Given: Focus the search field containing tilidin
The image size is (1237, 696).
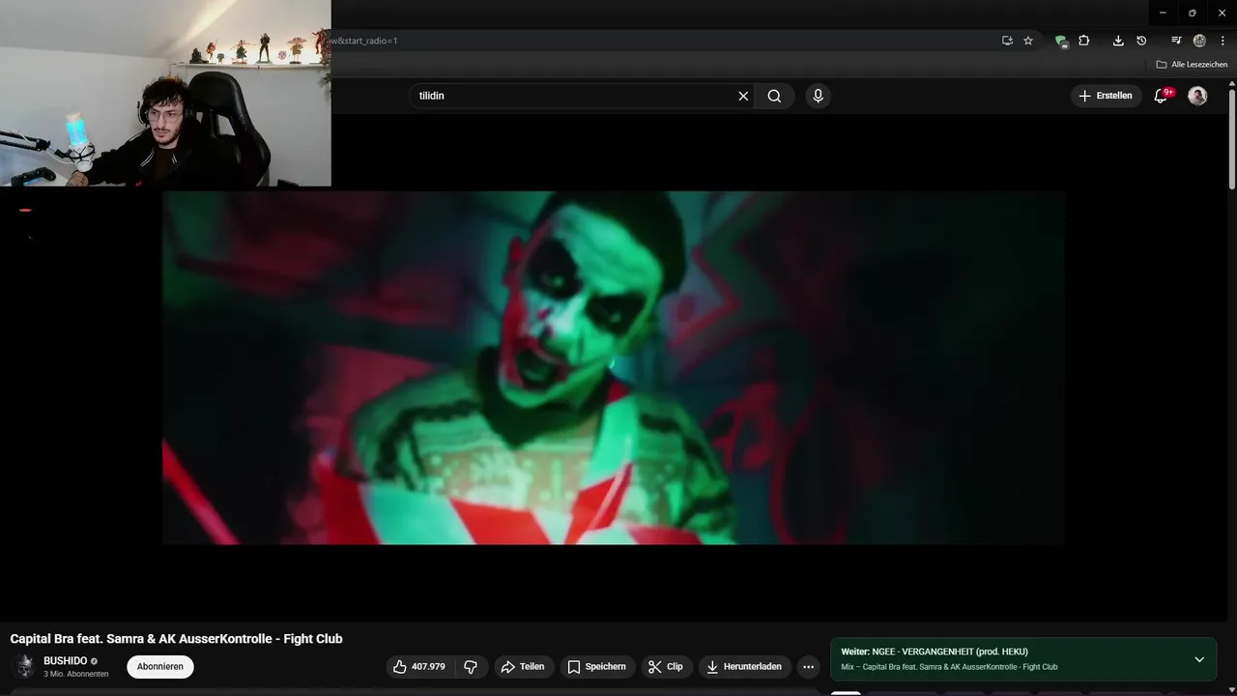Looking at the screenshot, I should click(x=570, y=96).
